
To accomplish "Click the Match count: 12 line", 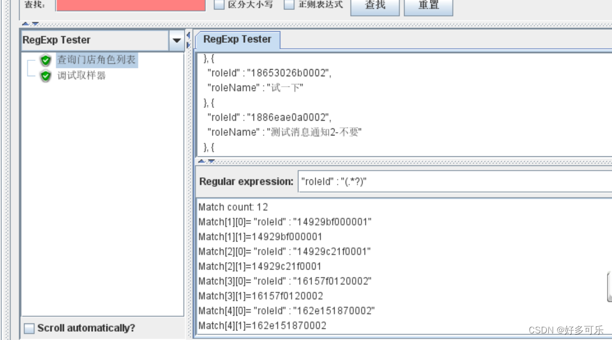I will click(x=233, y=207).
